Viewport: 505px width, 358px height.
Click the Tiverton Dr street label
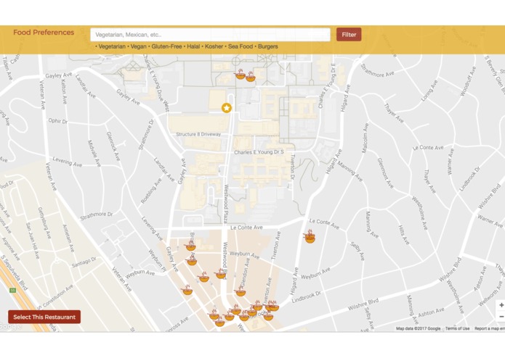coord(292,166)
